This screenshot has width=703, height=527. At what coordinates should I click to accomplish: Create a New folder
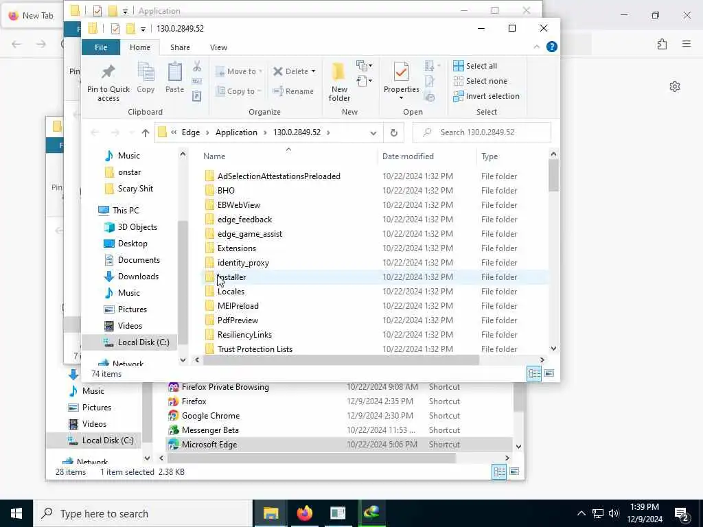[x=339, y=82]
